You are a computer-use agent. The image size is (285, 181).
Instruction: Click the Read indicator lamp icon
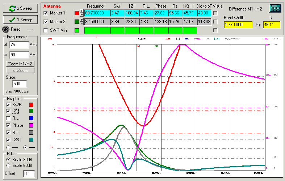coord(5,30)
